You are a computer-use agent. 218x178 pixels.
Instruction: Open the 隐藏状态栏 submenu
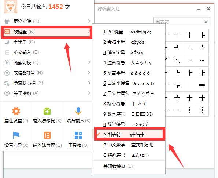pos(47,83)
